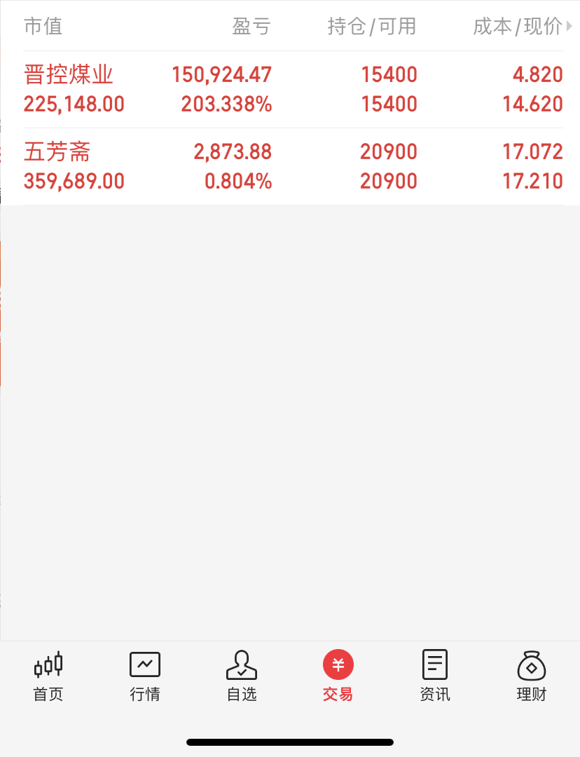Sort by the 盈亏 column header

pyautogui.click(x=251, y=26)
